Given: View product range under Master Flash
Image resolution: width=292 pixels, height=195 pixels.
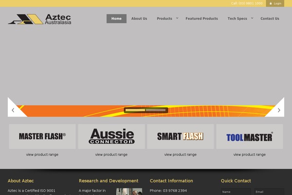Looking at the screenshot, I should point(42,155).
